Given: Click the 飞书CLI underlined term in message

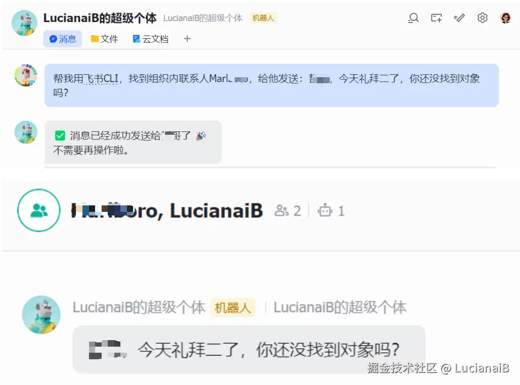Looking at the screenshot, I should tap(101, 79).
